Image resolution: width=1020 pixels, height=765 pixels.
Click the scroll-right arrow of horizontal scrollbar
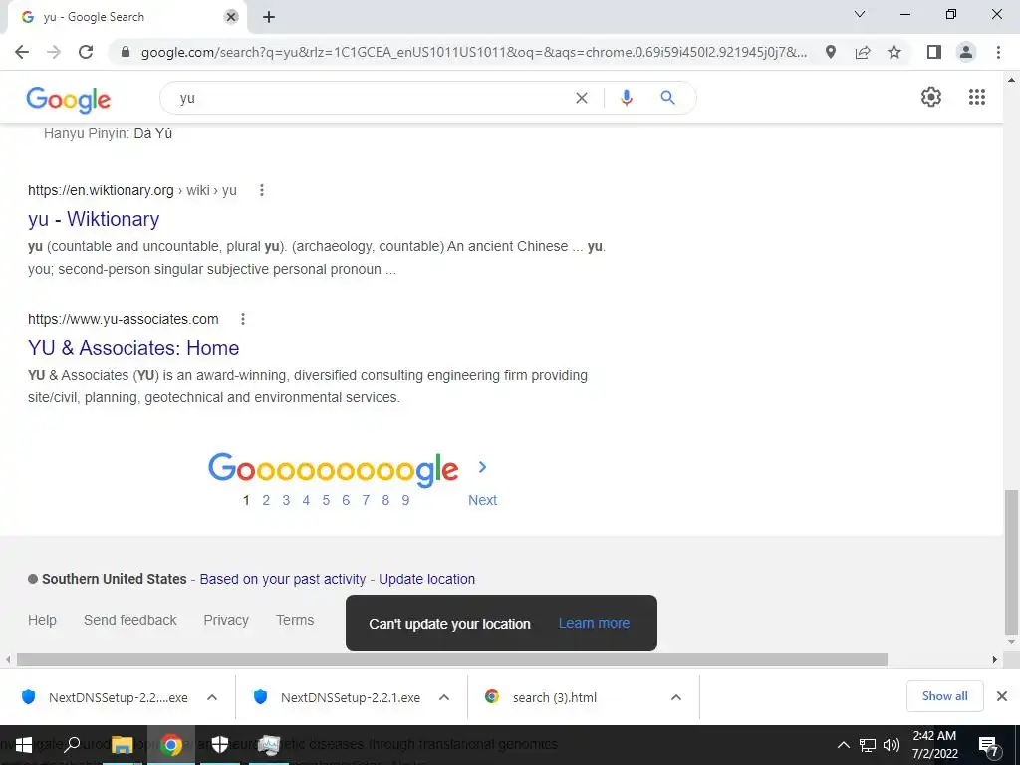tap(995, 660)
